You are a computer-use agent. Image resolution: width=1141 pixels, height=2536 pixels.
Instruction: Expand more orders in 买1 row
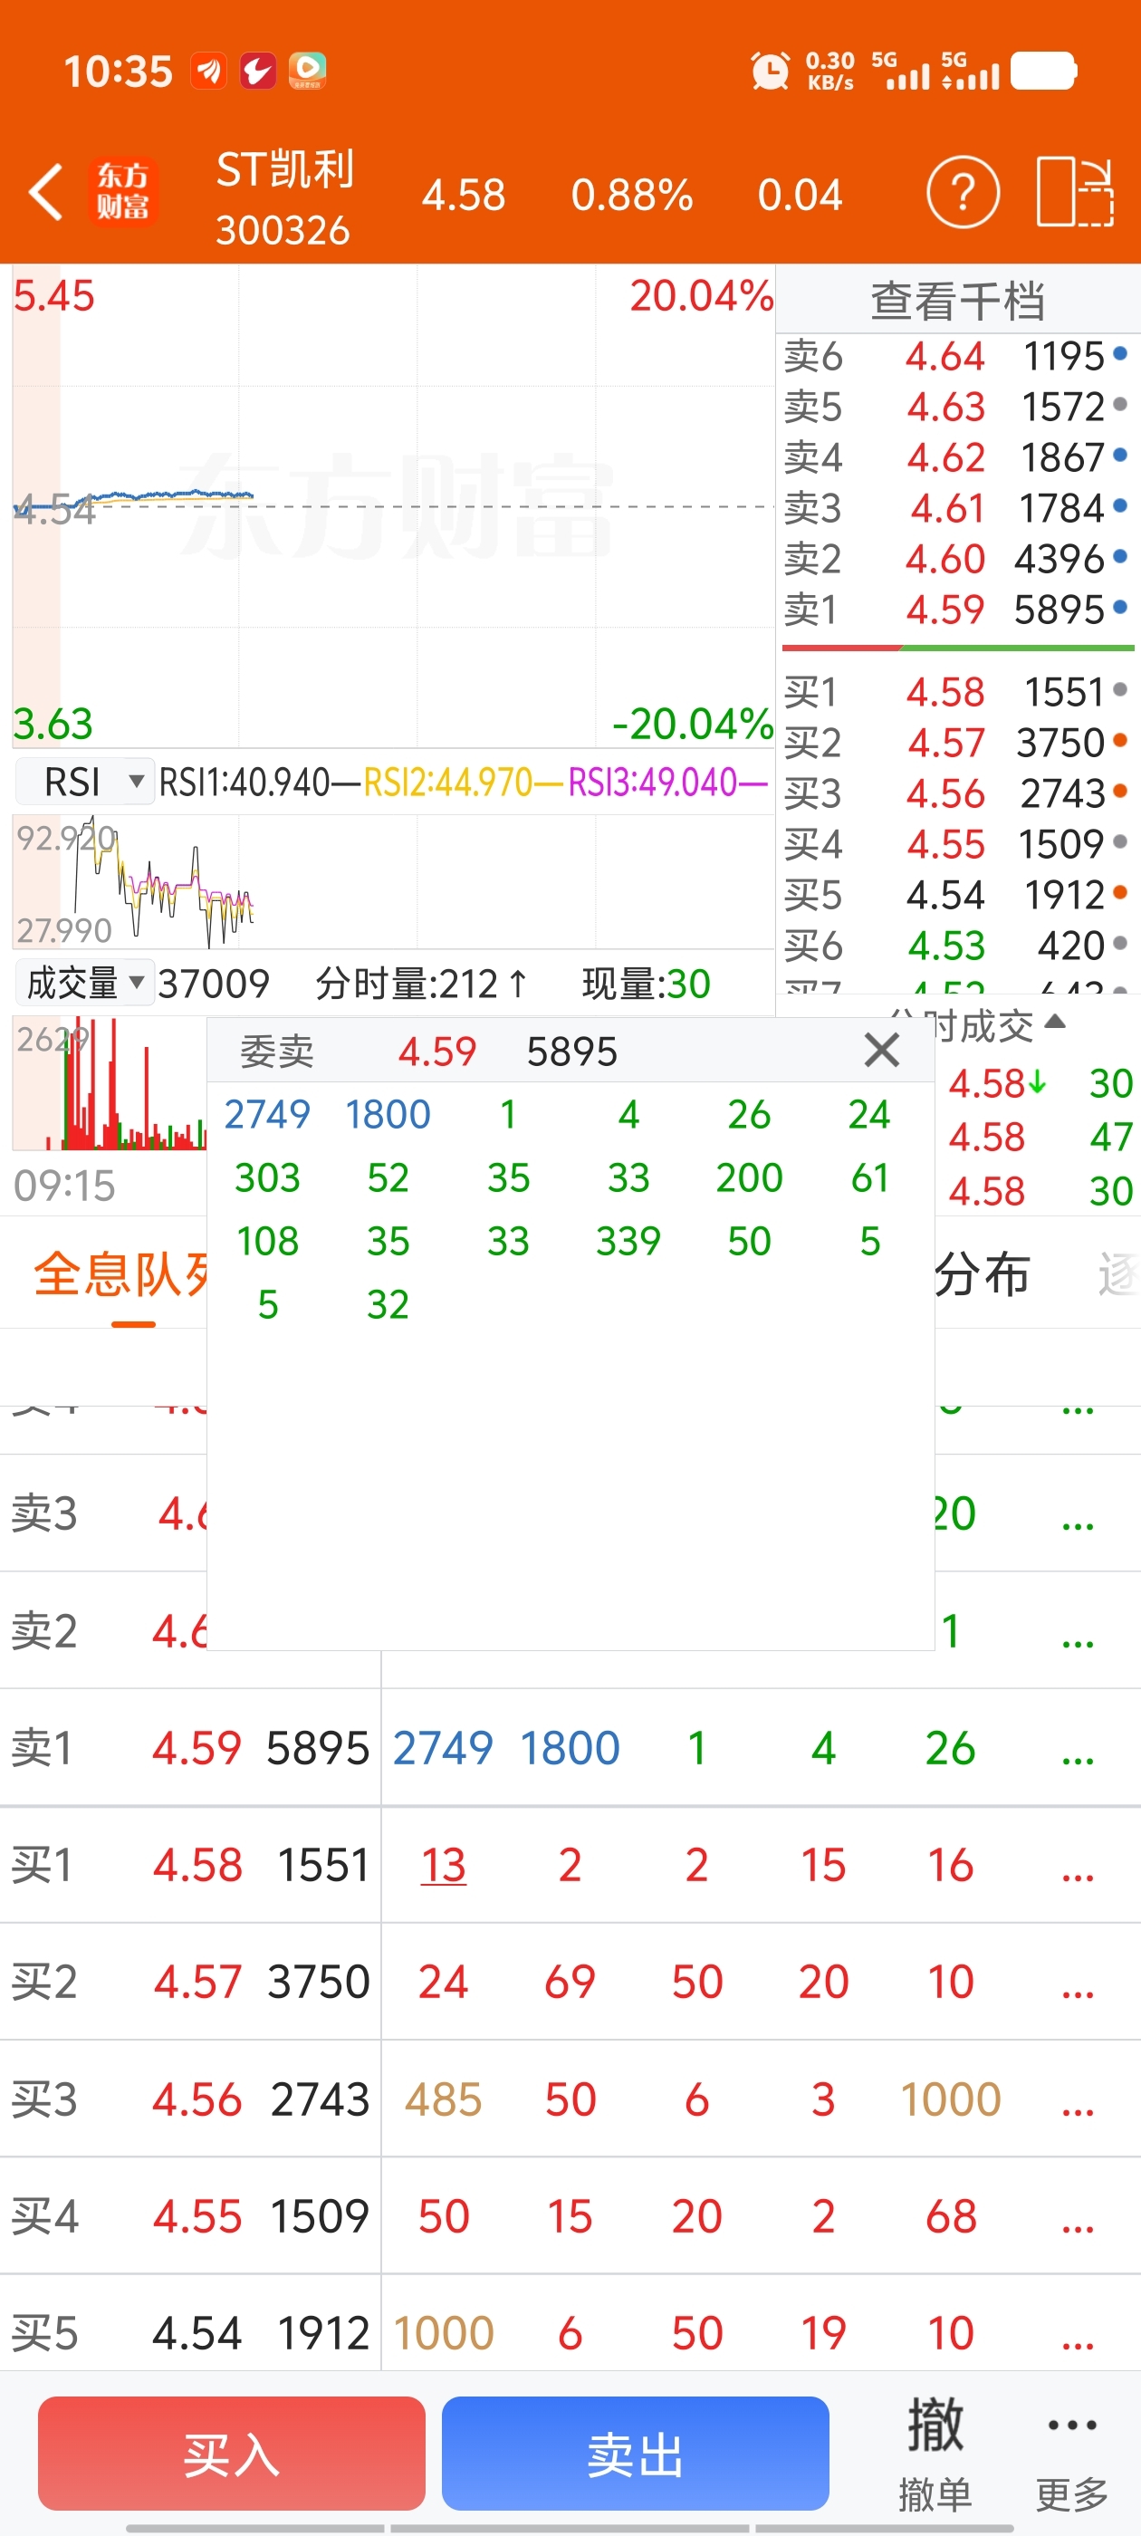point(1078,1866)
